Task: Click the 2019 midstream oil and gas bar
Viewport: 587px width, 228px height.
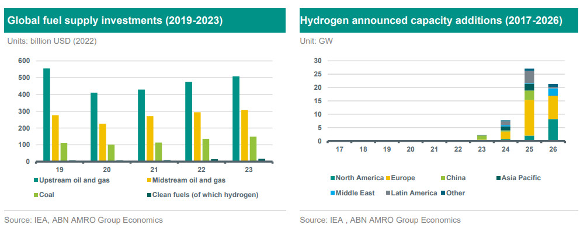Action: (55, 138)
